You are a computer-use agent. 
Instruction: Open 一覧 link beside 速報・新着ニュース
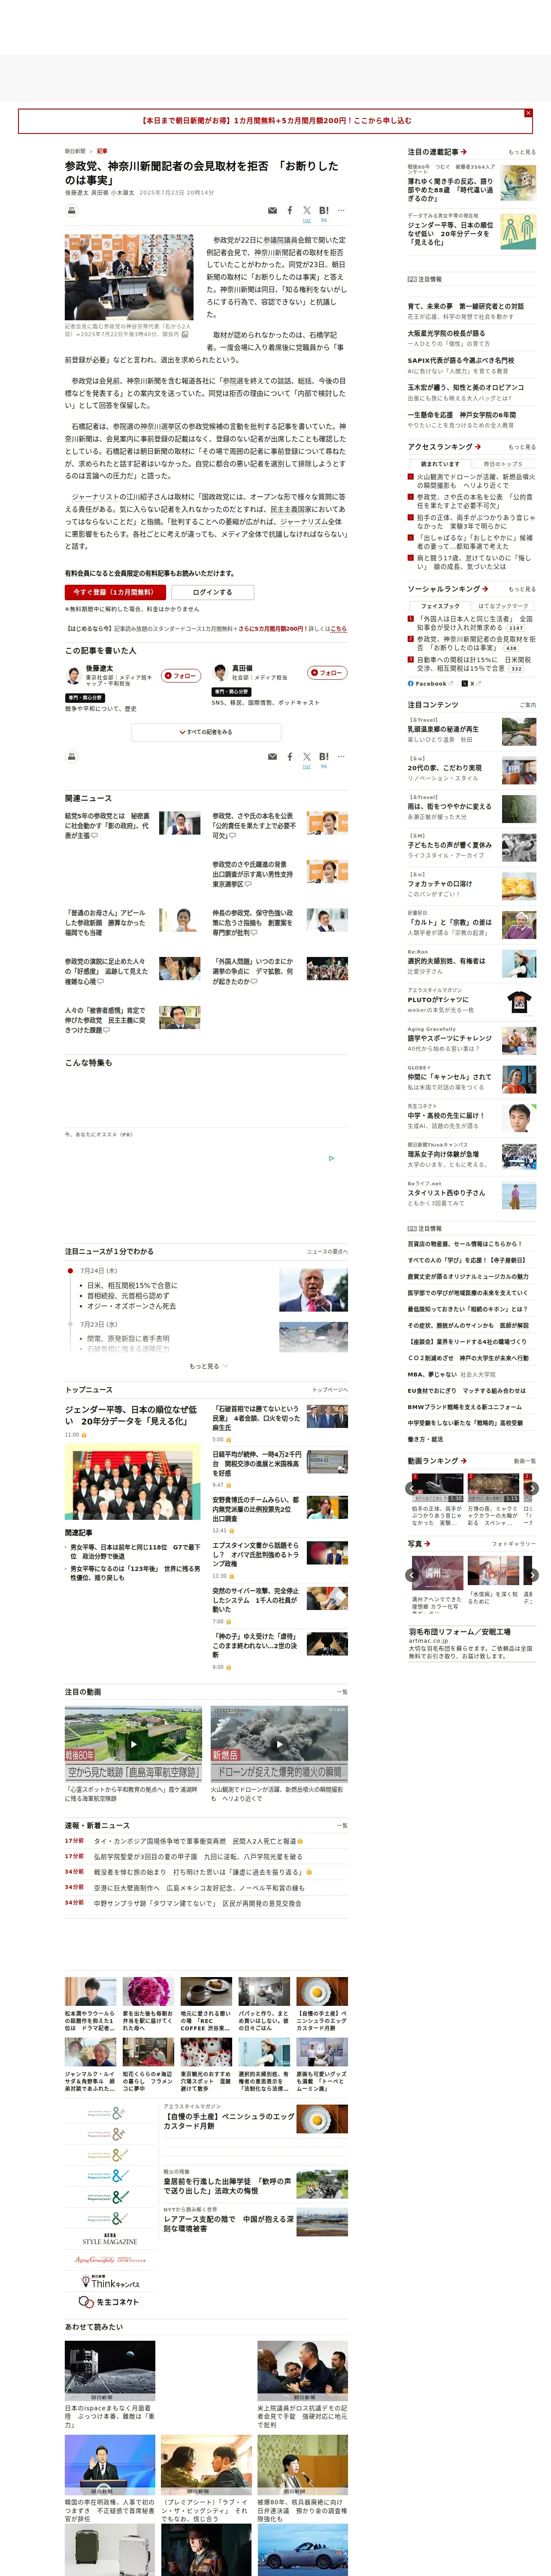pos(342,1826)
